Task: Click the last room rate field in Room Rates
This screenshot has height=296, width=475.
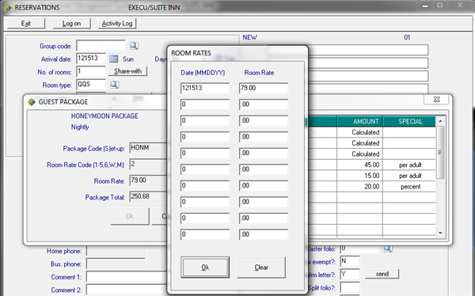Action: point(264,235)
